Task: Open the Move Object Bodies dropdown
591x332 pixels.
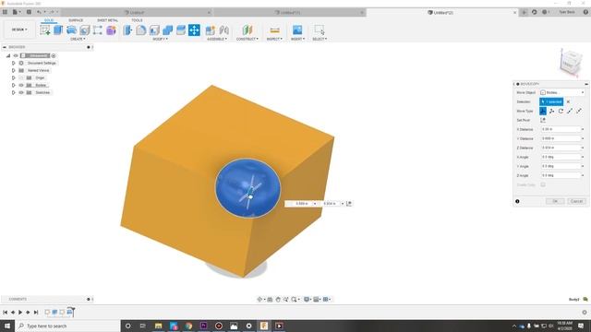Action: point(562,92)
